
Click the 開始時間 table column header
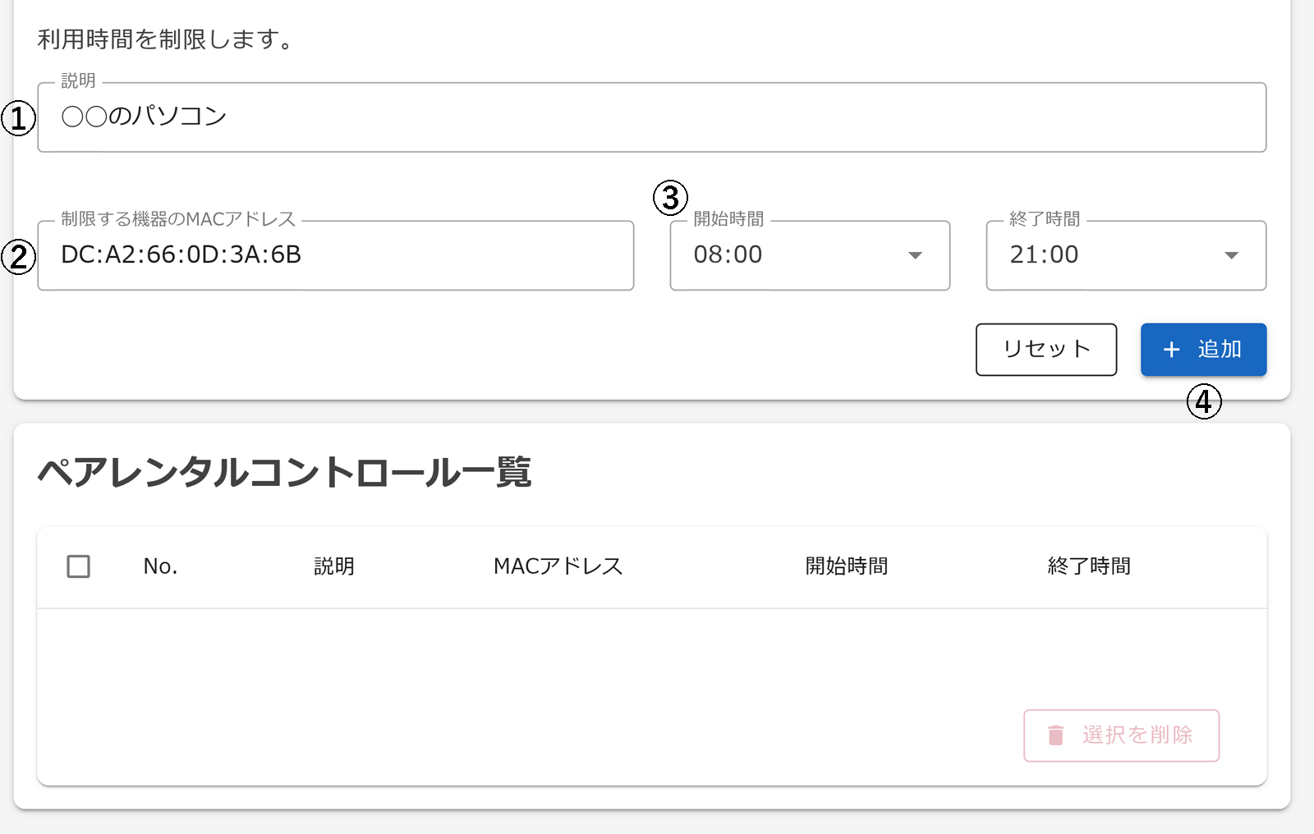pyautogui.click(x=846, y=566)
